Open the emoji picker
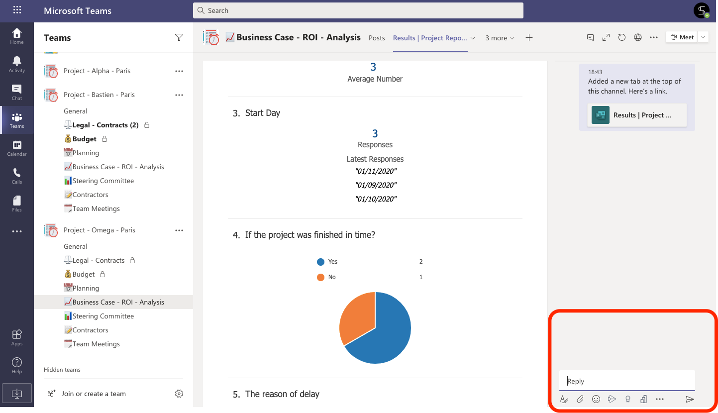This screenshot has width=718, height=413. pyautogui.click(x=596, y=399)
